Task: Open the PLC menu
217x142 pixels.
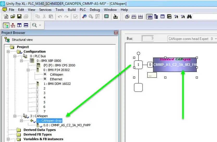Action: (x=83, y=10)
